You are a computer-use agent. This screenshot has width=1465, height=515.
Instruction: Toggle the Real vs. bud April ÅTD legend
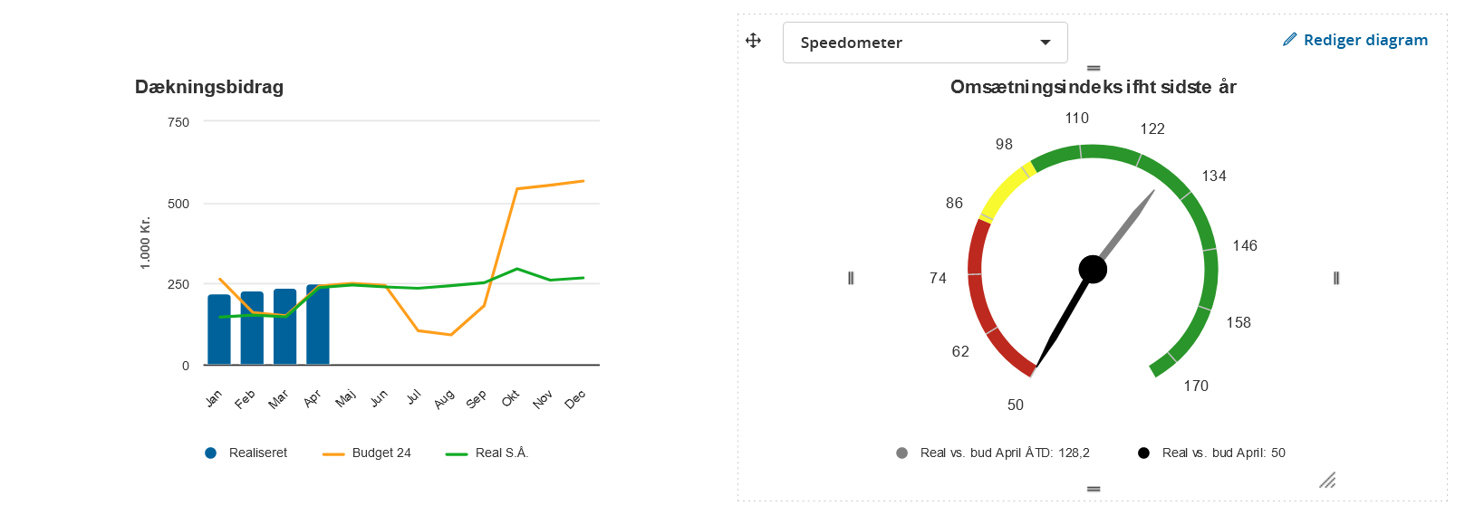993,453
